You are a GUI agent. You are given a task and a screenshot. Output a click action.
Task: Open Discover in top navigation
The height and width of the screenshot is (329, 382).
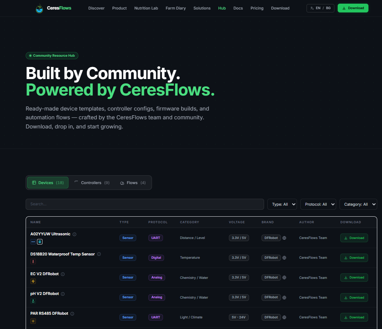coord(96,8)
